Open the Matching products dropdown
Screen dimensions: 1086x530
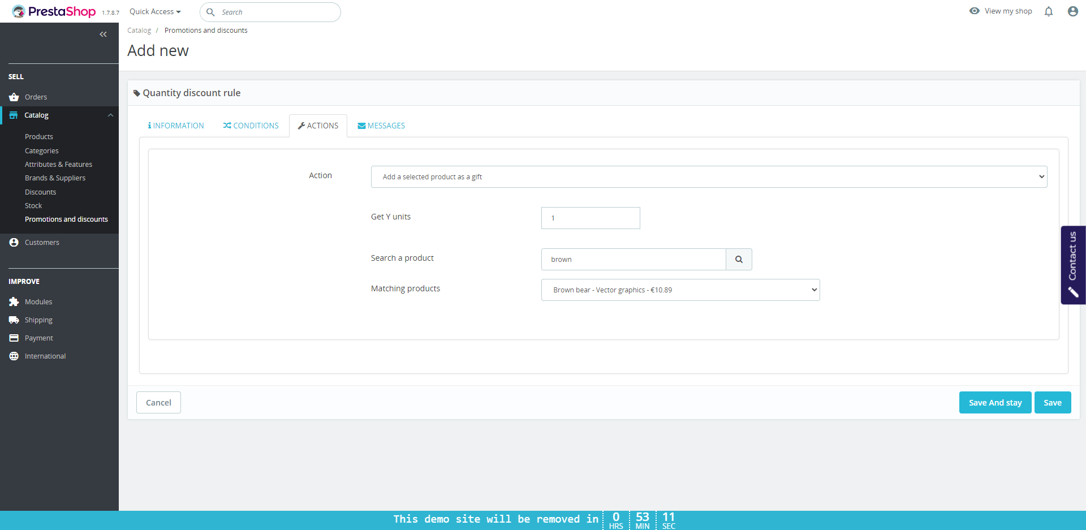tap(680, 290)
